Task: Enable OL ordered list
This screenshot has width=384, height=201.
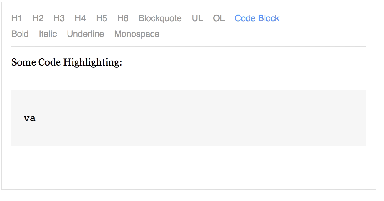Action: [x=219, y=18]
